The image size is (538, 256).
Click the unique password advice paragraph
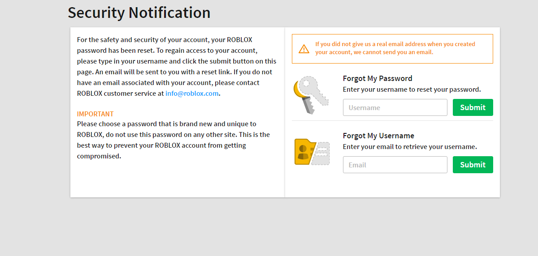click(x=174, y=140)
